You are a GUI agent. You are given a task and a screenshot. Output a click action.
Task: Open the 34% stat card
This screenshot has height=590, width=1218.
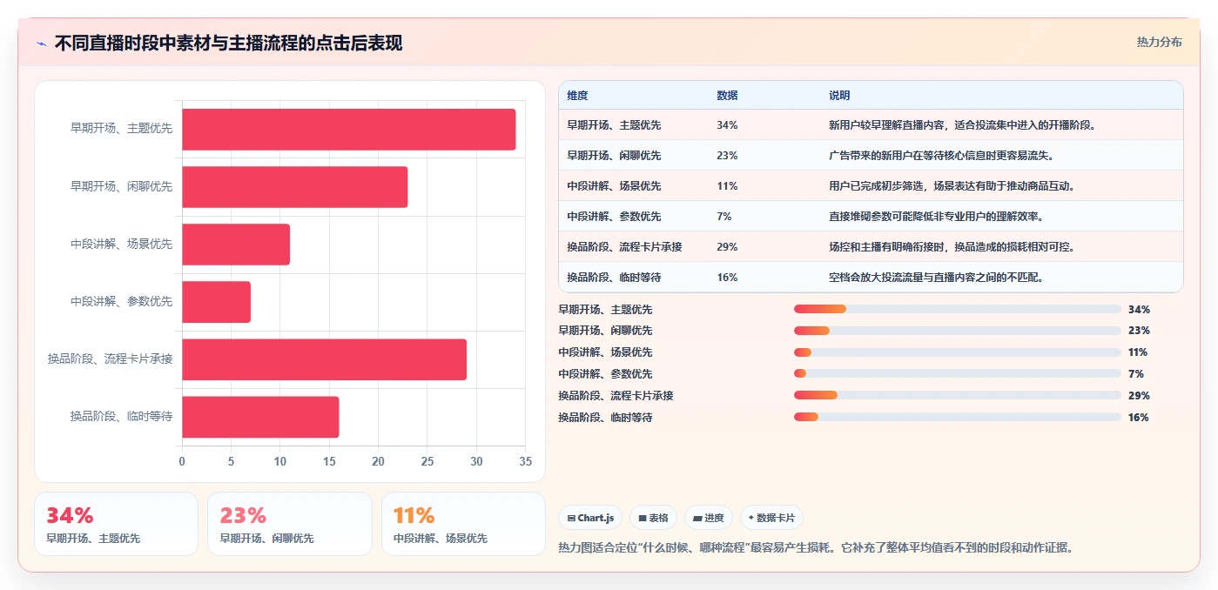(x=116, y=524)
